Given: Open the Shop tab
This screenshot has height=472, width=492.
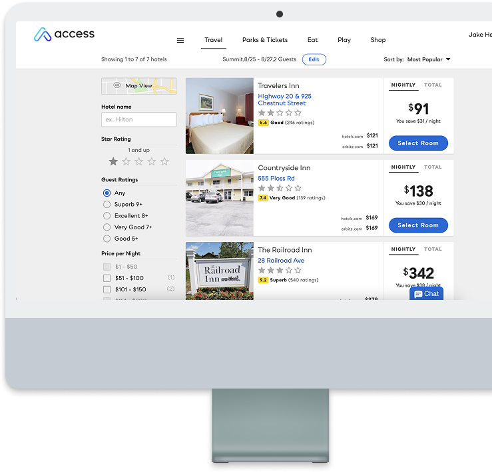Looking at the screenshot, I should click(378, 40).
